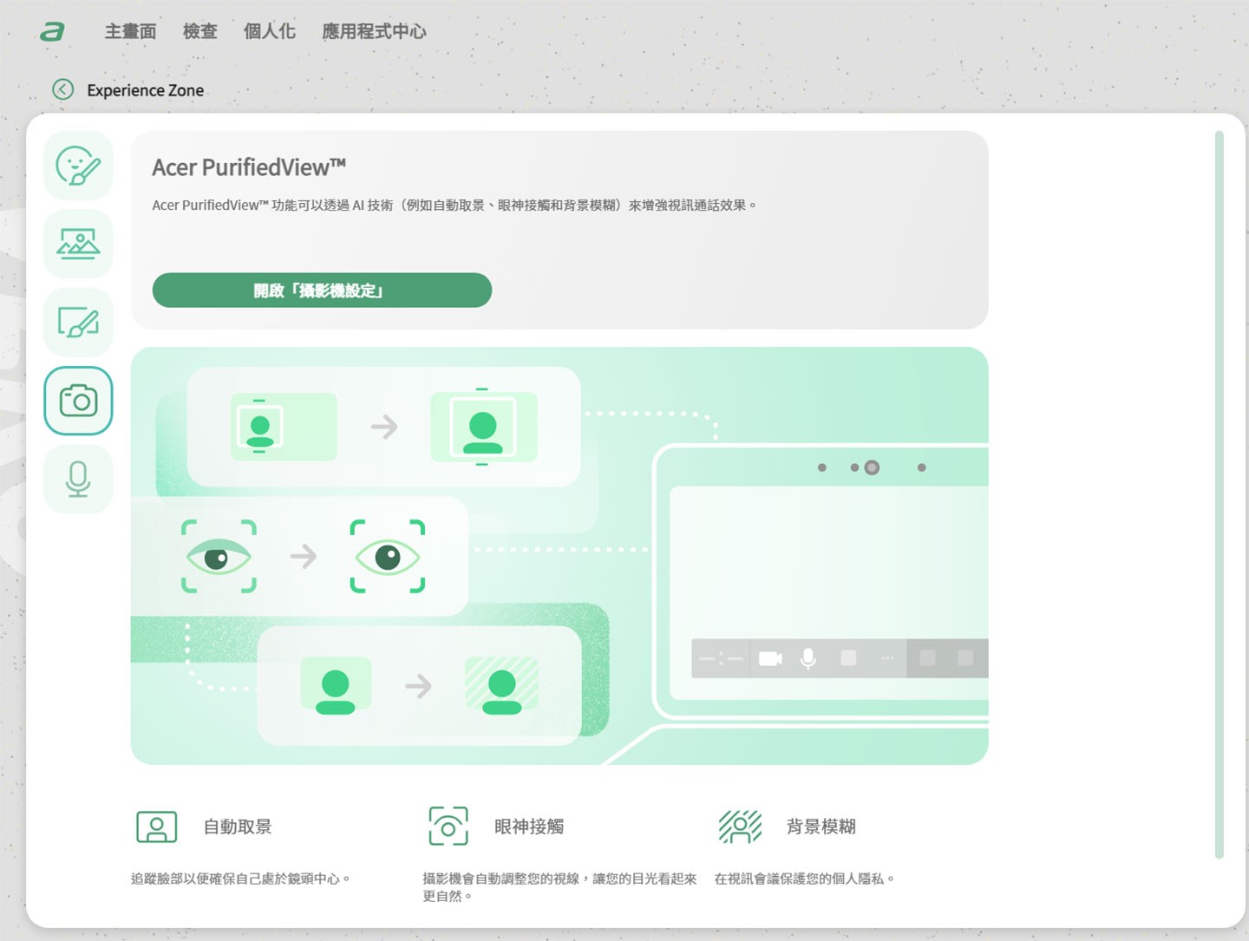Select the screen drawing sidebar icon

tap(78, 323)
